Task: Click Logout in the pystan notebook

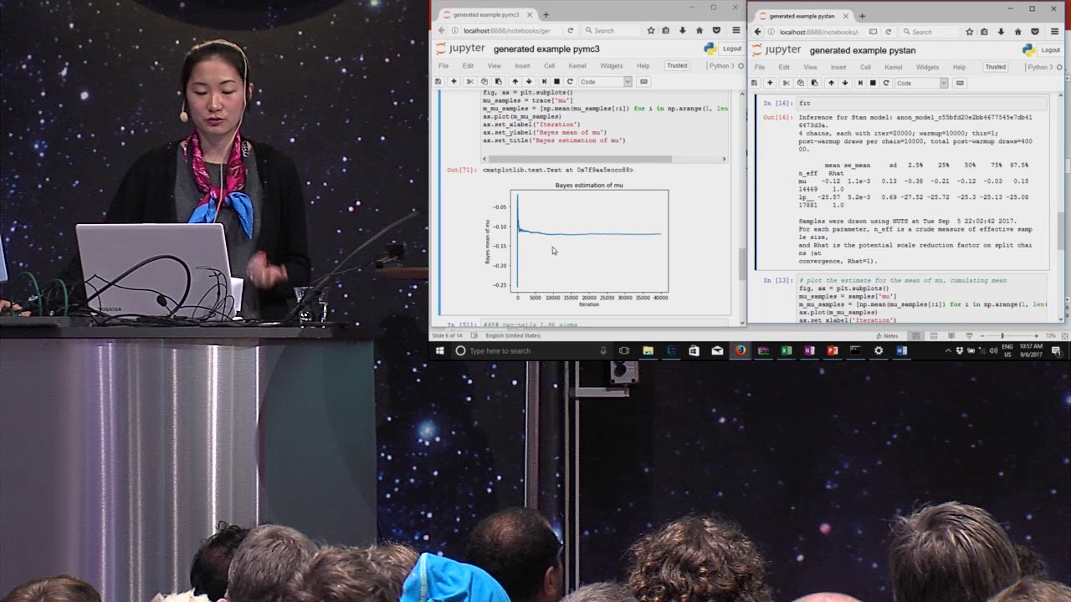Action: pos(1050,50)
